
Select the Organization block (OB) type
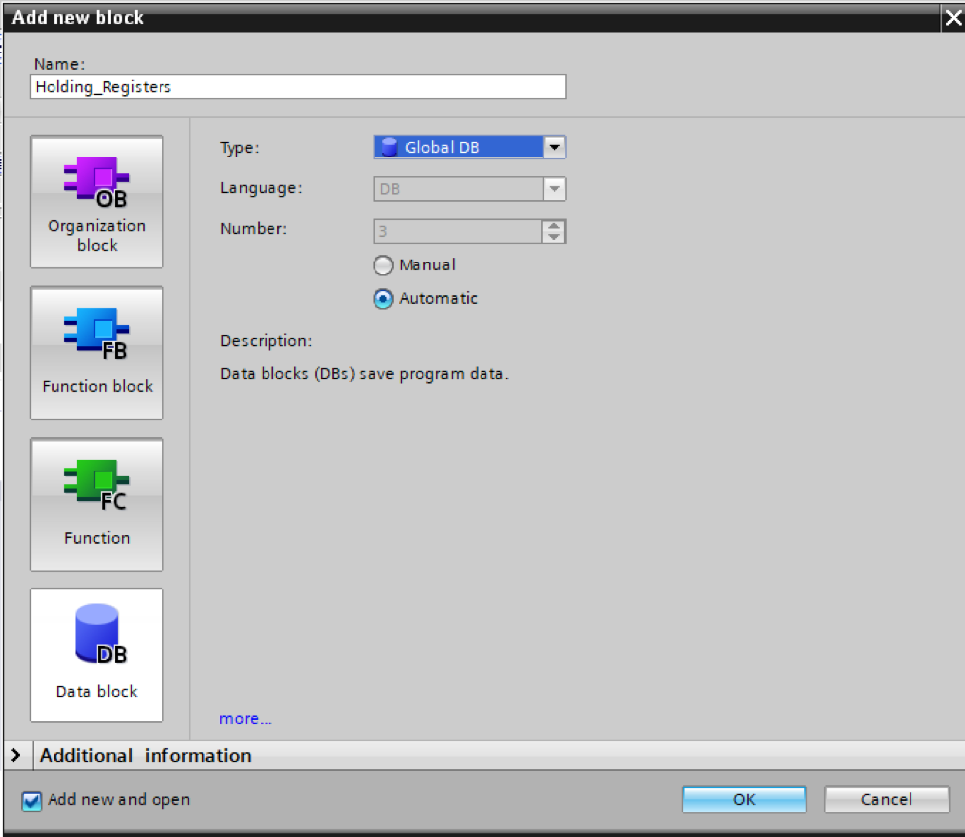[97, 202]
